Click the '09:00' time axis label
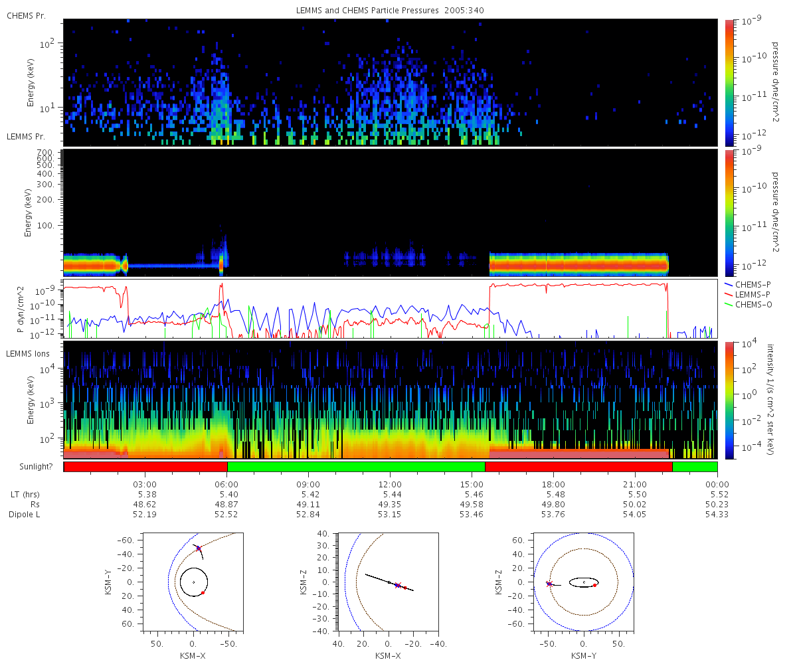This screenshot has width=797, height=664. (x=309, y=484)
